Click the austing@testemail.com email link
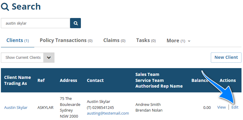The width and height of the screenshot is (243, 120). point(108,113)
